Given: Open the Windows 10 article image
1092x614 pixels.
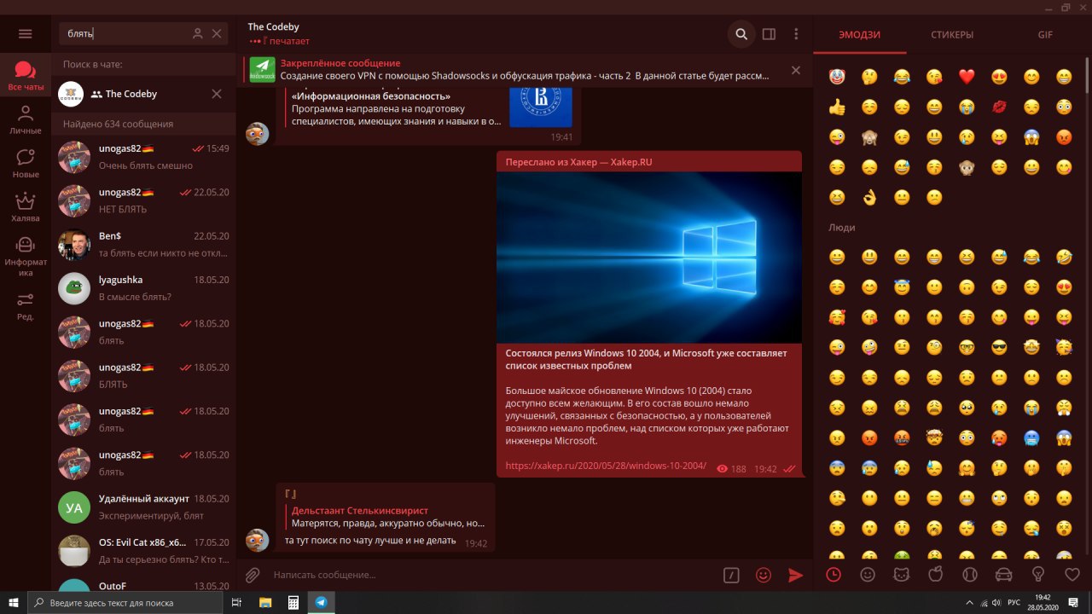Looking at the screenshot, I should [649, 257].
